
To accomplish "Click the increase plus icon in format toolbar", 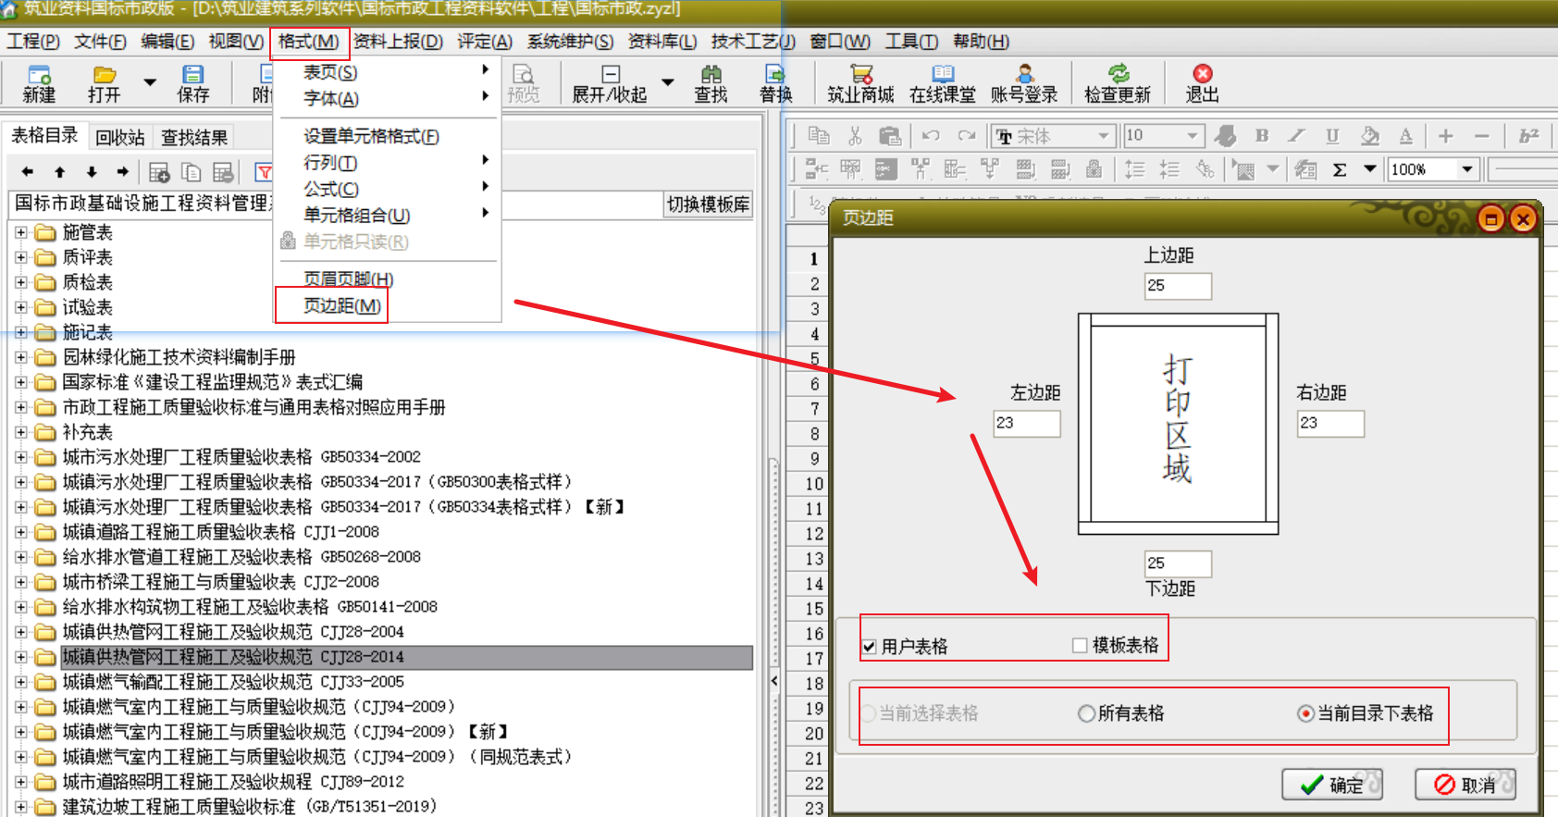I will [x=1445, y=136].
